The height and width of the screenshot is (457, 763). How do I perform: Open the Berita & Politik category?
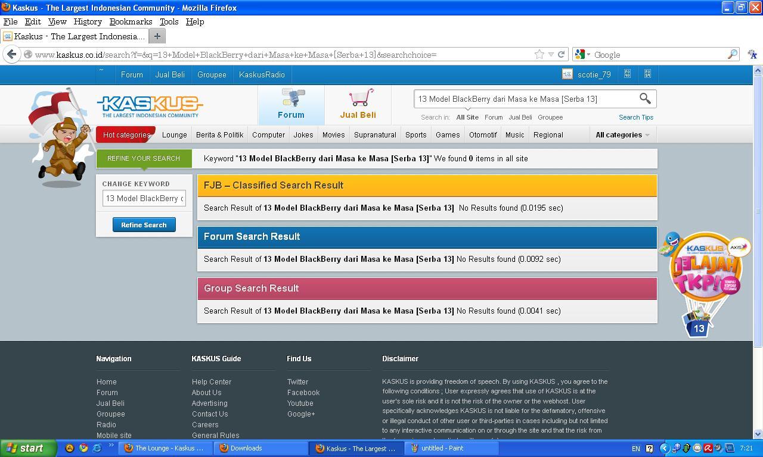pos(219,134)
